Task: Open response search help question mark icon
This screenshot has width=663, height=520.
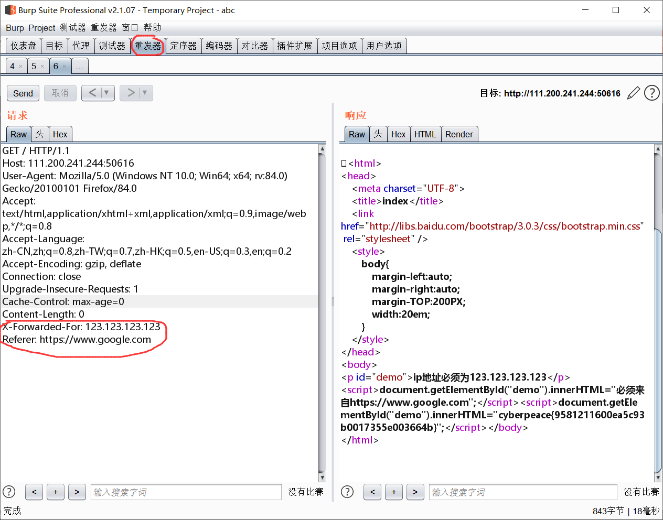Action: [347, 492]
